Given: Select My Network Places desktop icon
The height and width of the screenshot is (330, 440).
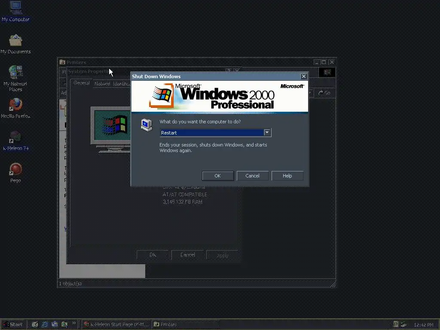Looking at the screenshot, I should (x=15, y=79).
